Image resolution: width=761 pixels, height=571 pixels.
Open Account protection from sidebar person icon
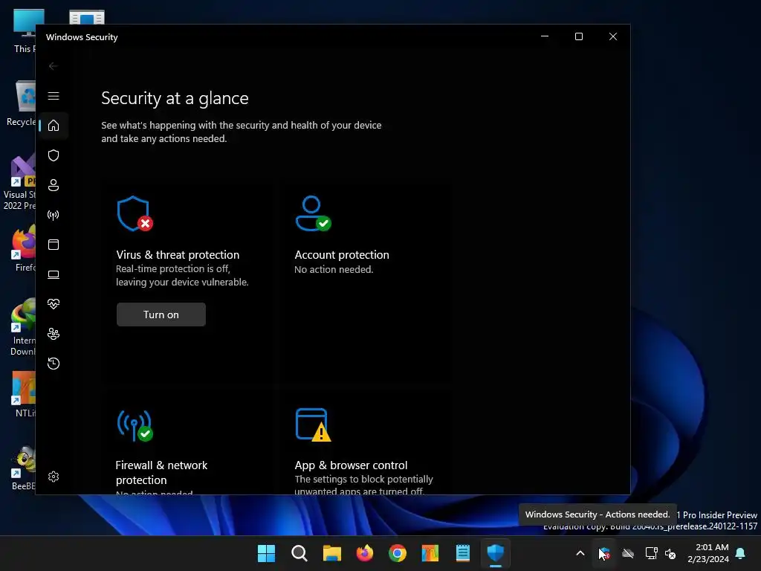tap(54, 185)
